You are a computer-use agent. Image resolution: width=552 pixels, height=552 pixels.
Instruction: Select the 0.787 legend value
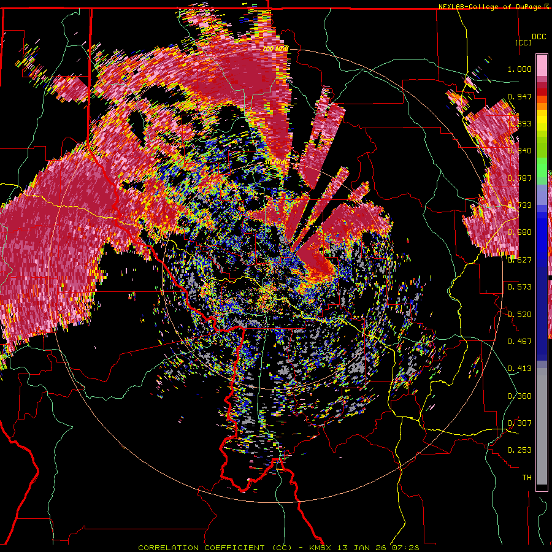pyautogui.click(x=519, y=178)
